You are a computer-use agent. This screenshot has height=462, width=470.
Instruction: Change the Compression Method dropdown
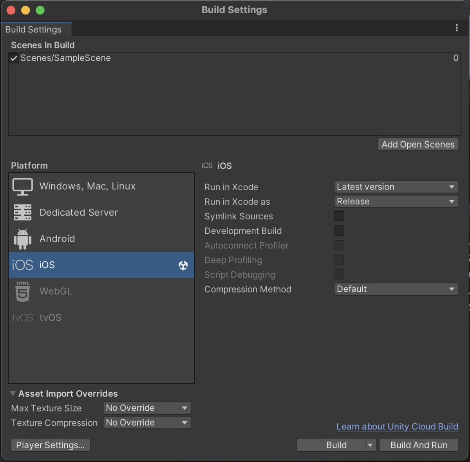(396, 289)
